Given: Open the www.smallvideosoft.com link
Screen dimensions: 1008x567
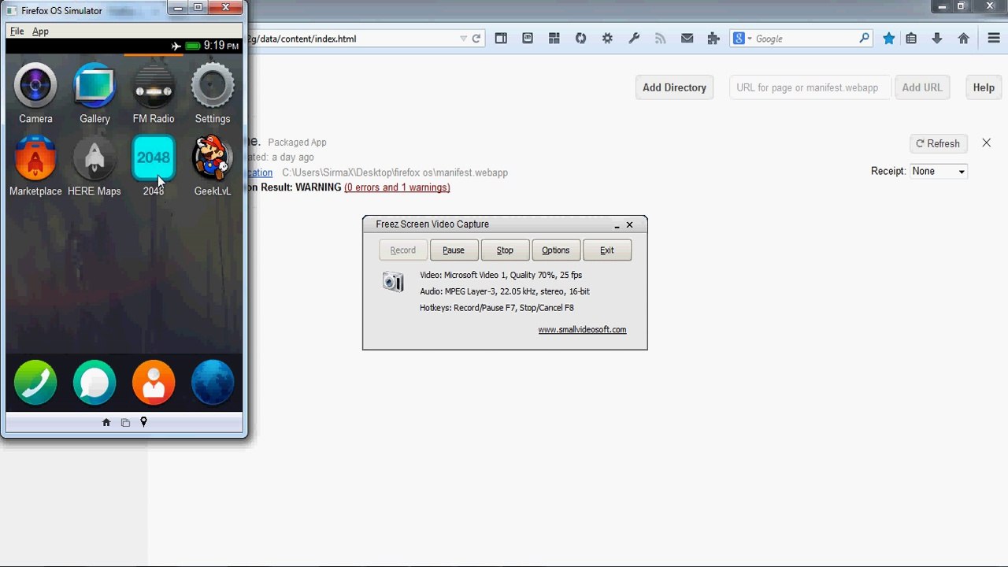Looking at the screenshot, I should [582, 330].
